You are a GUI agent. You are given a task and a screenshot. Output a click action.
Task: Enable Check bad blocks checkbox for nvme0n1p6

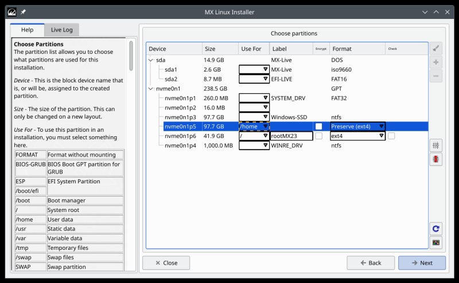pyautogui.click(x=391, y=136)
